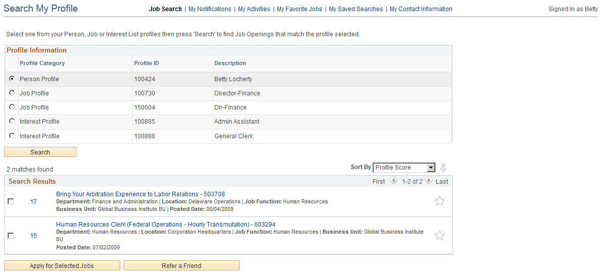Click Profile ID 100885 cell
600x272 pixels.
(145, 122)
